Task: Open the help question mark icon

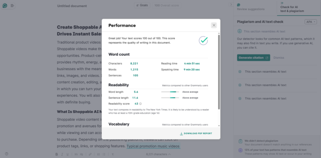Action: tap(7, 154)
